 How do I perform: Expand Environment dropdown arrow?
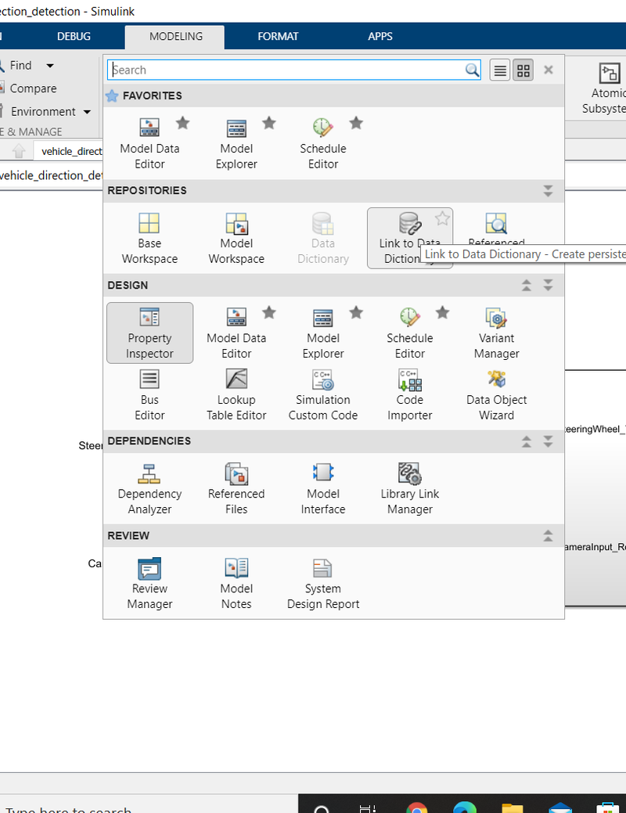87,112
